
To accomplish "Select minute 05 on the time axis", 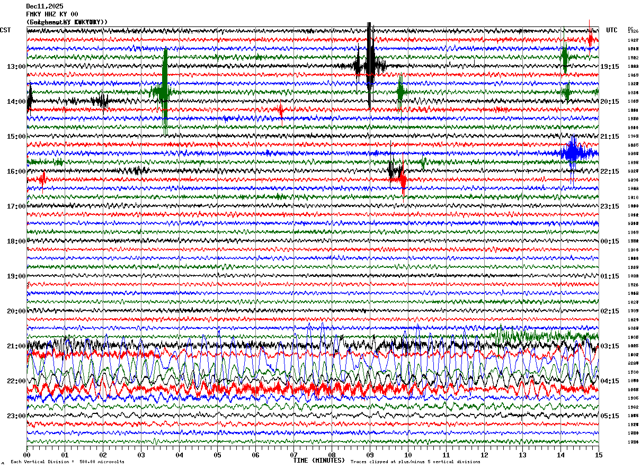I will coord(217,455).
